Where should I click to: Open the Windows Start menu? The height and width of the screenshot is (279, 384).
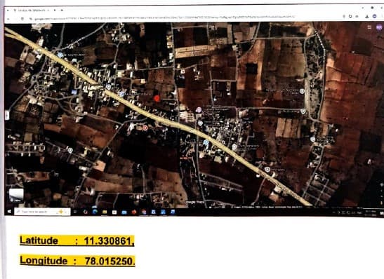point(9,212)
